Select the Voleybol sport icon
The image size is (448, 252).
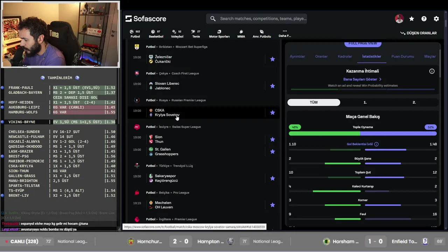click(177, 34)
